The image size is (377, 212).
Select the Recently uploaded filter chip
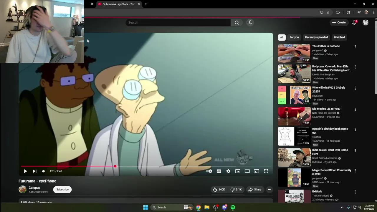point(316,37)
